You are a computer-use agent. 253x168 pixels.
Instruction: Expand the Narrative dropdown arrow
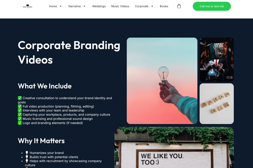[84, 6]
